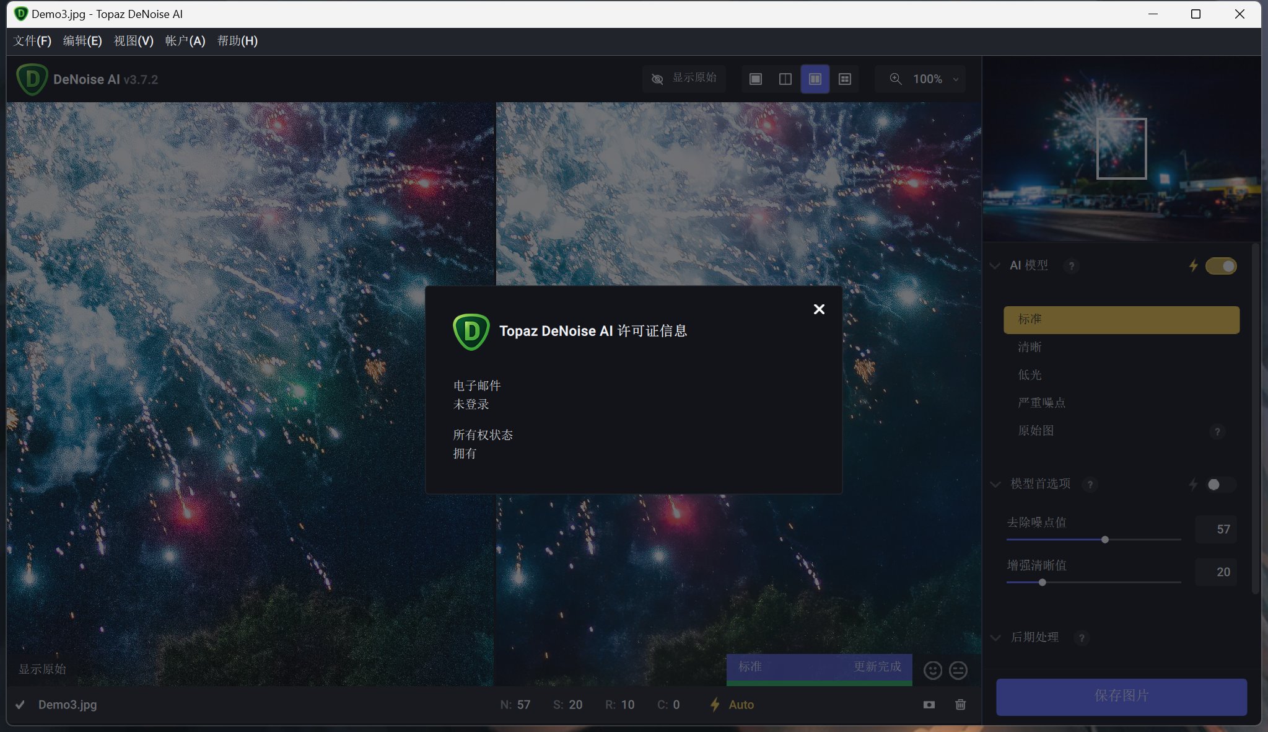Select the Demo3.jpg file row

point(494,705)
